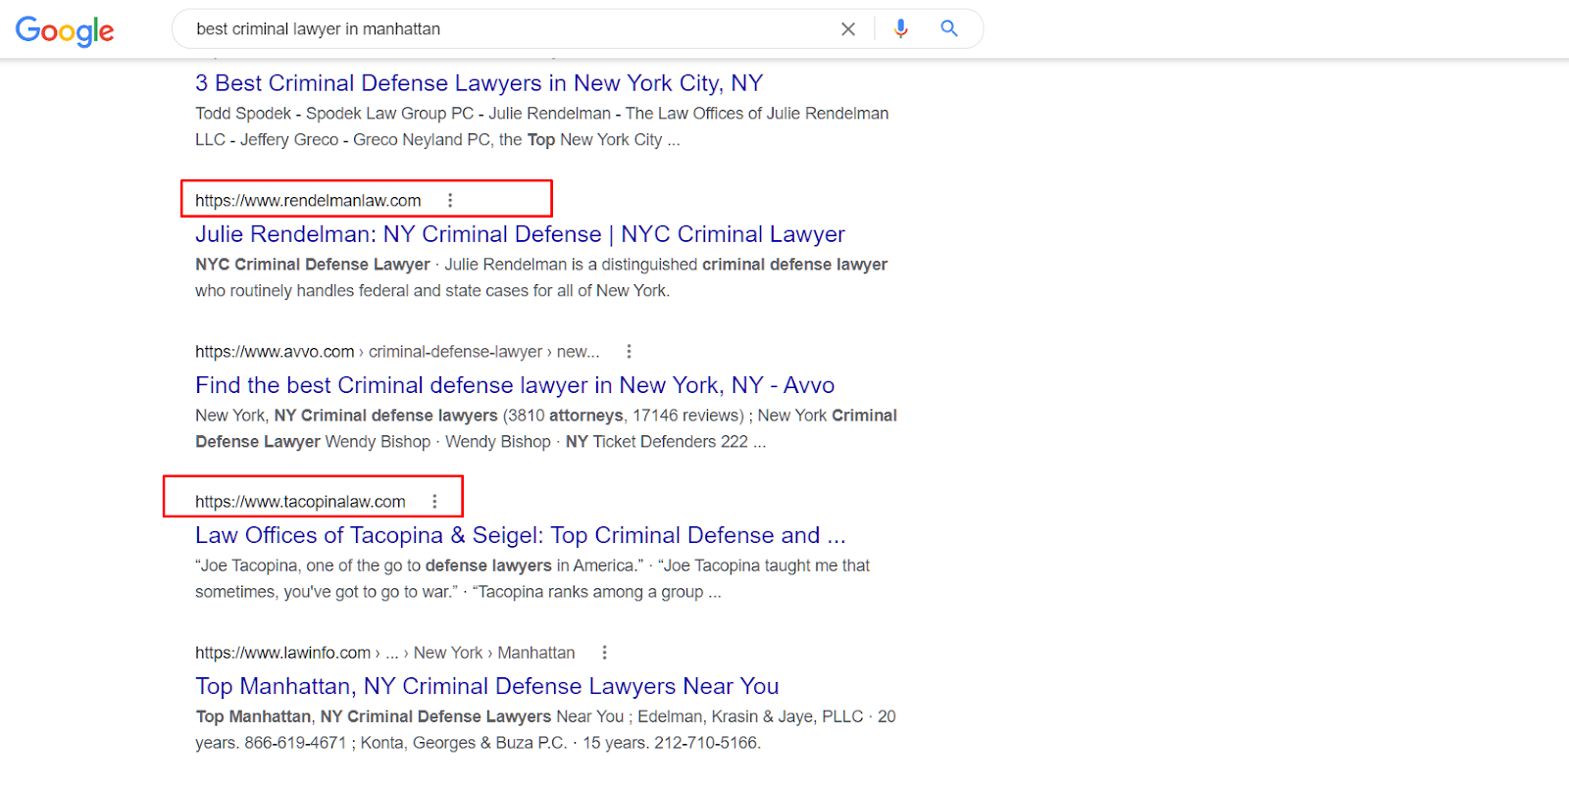Click snippet line with 'Konta, Georges & Buza P.C.'

coord(478,743)
